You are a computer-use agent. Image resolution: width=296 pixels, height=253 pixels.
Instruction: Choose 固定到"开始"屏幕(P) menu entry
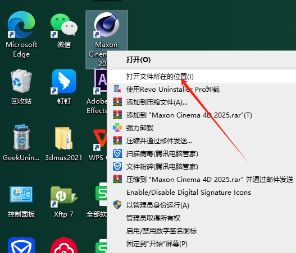pos(202,244)
